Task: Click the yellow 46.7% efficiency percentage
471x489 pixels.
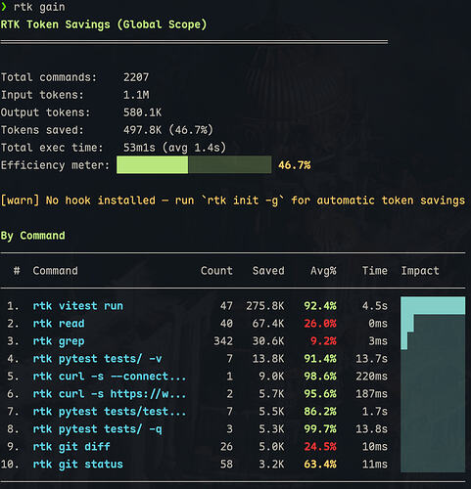Action: (x=295, y=165)
